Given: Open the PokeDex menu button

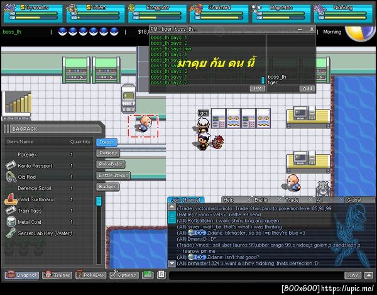Looking at the screenshot, I should pos(90,275).
